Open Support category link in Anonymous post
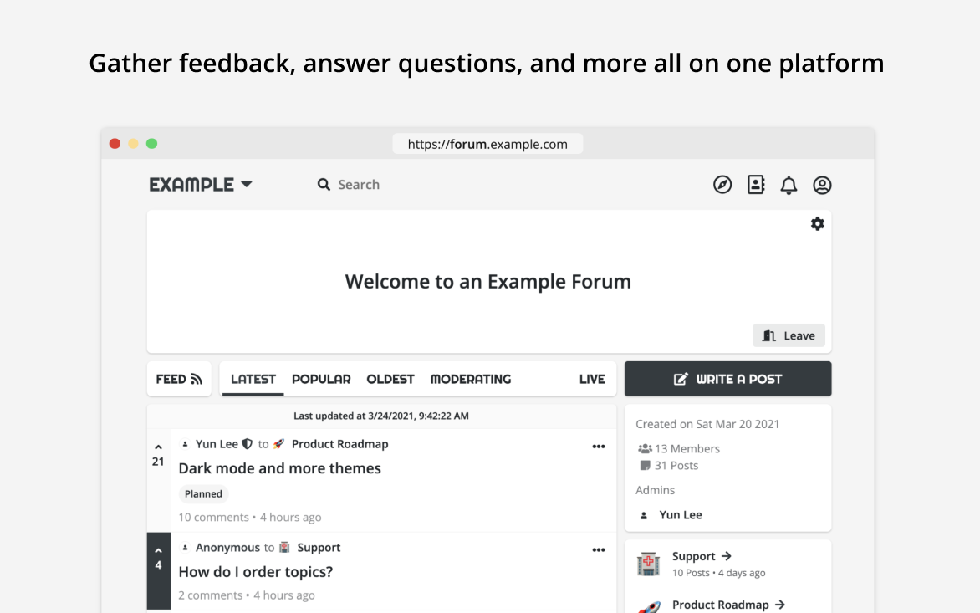This screenshot has width=980, height=613. point(319,548)
